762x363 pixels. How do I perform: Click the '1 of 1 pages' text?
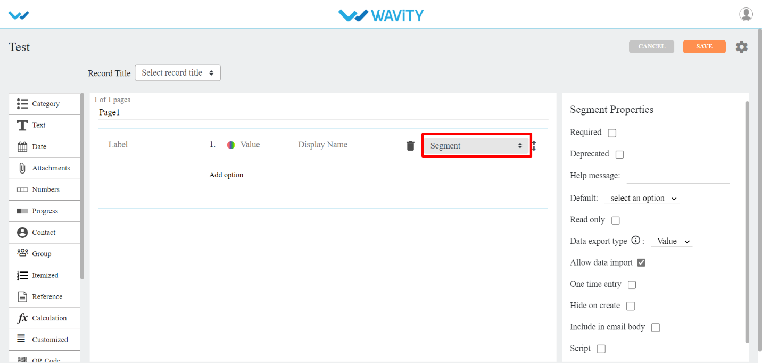(112, 100)
